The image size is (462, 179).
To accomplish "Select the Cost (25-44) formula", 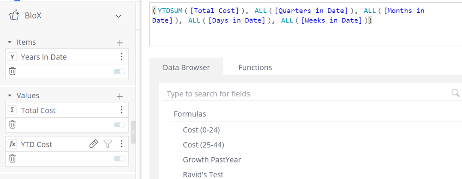I will point(203,144).
